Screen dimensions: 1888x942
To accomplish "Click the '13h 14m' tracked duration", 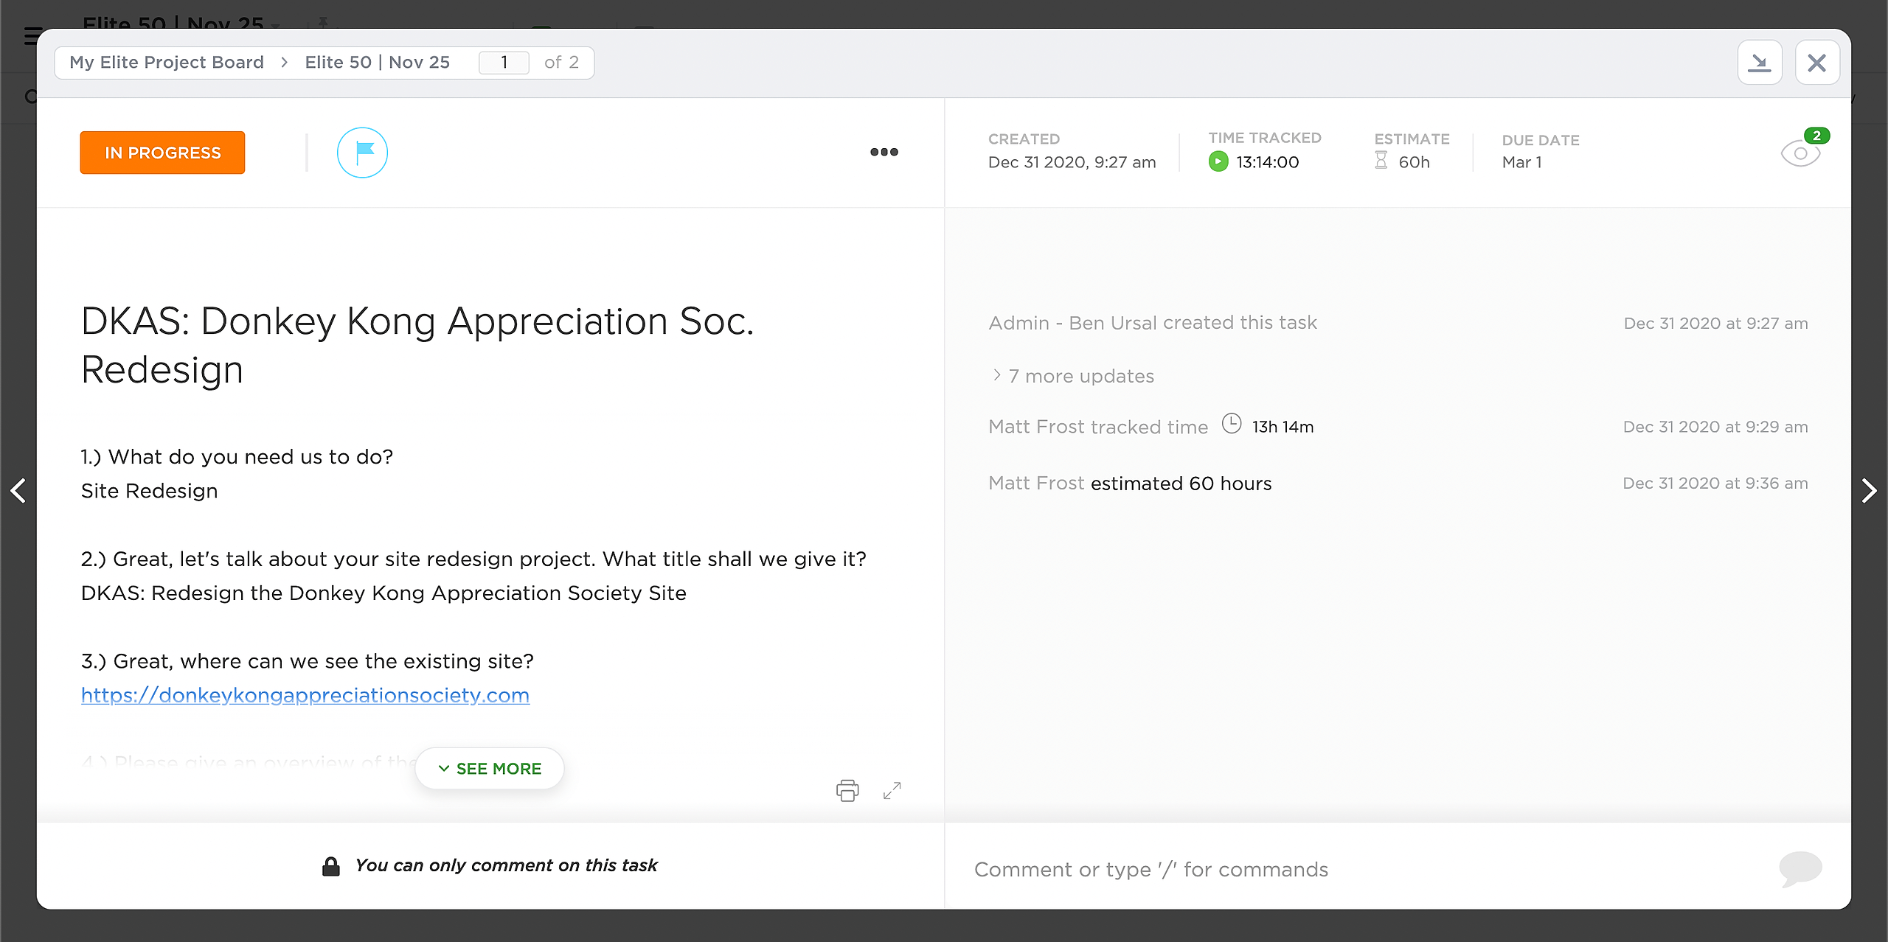I will tap(1283, 427).
